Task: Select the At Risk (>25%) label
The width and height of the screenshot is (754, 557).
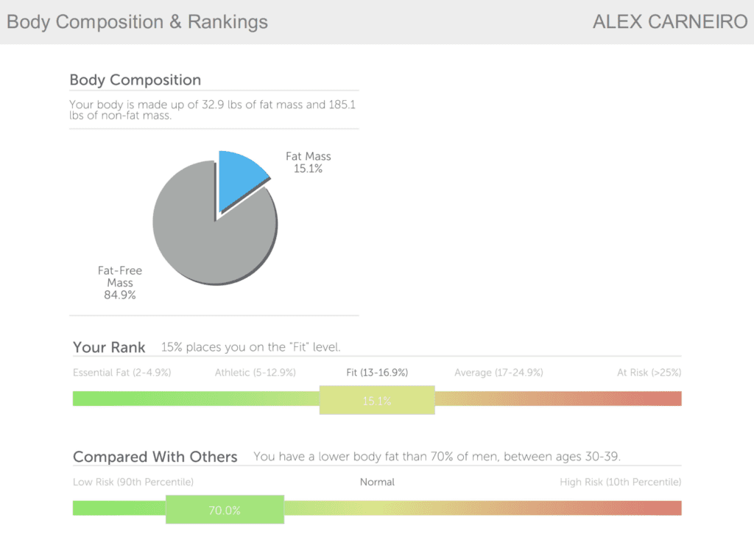Action: pos(649,373)
